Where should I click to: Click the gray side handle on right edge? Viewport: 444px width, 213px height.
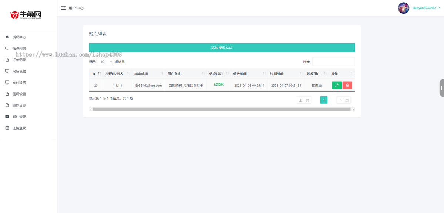coord(441,88)
